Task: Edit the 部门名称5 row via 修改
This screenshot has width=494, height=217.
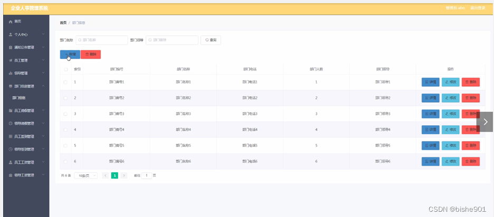Action: click(x=451, y=145)
